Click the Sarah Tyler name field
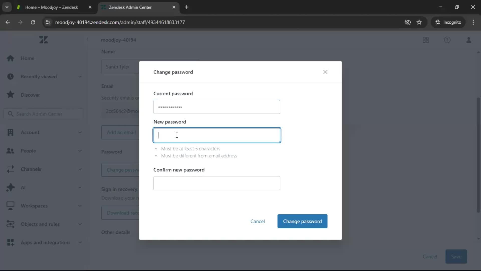The image size is (481, 271). 120,67
